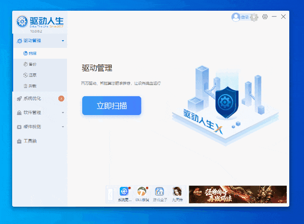Start scan with 立即扫描 button
This screenshot has width=304, height=224.
[112, 105]
